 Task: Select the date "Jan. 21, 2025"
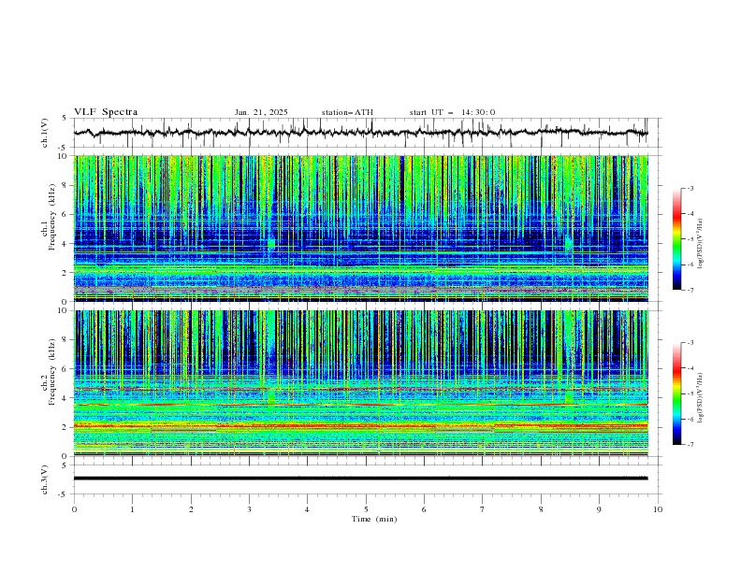261,112
